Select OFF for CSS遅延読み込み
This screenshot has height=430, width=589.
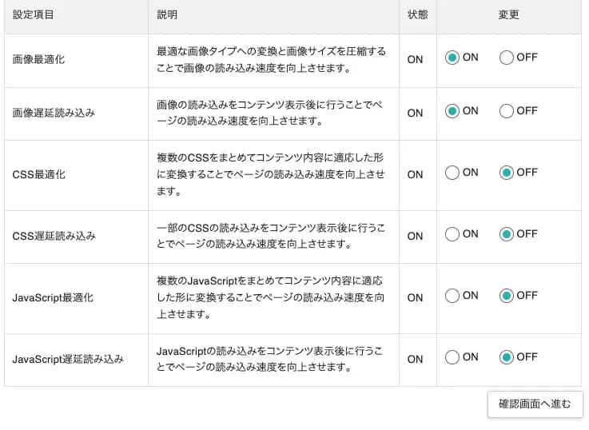506,234
